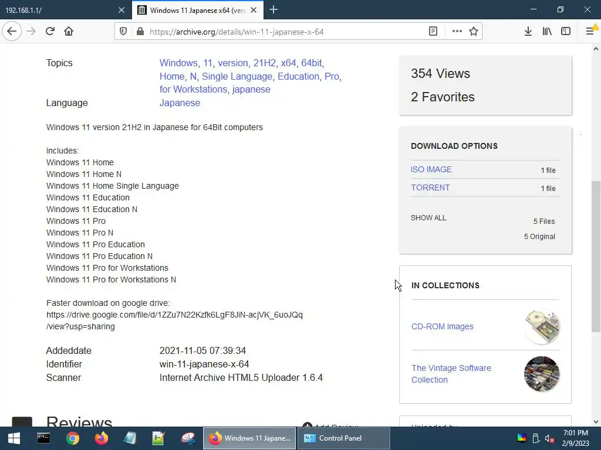Click the 354 Views text
This screenshot has height=450, width=601.
tap(440, 73)
